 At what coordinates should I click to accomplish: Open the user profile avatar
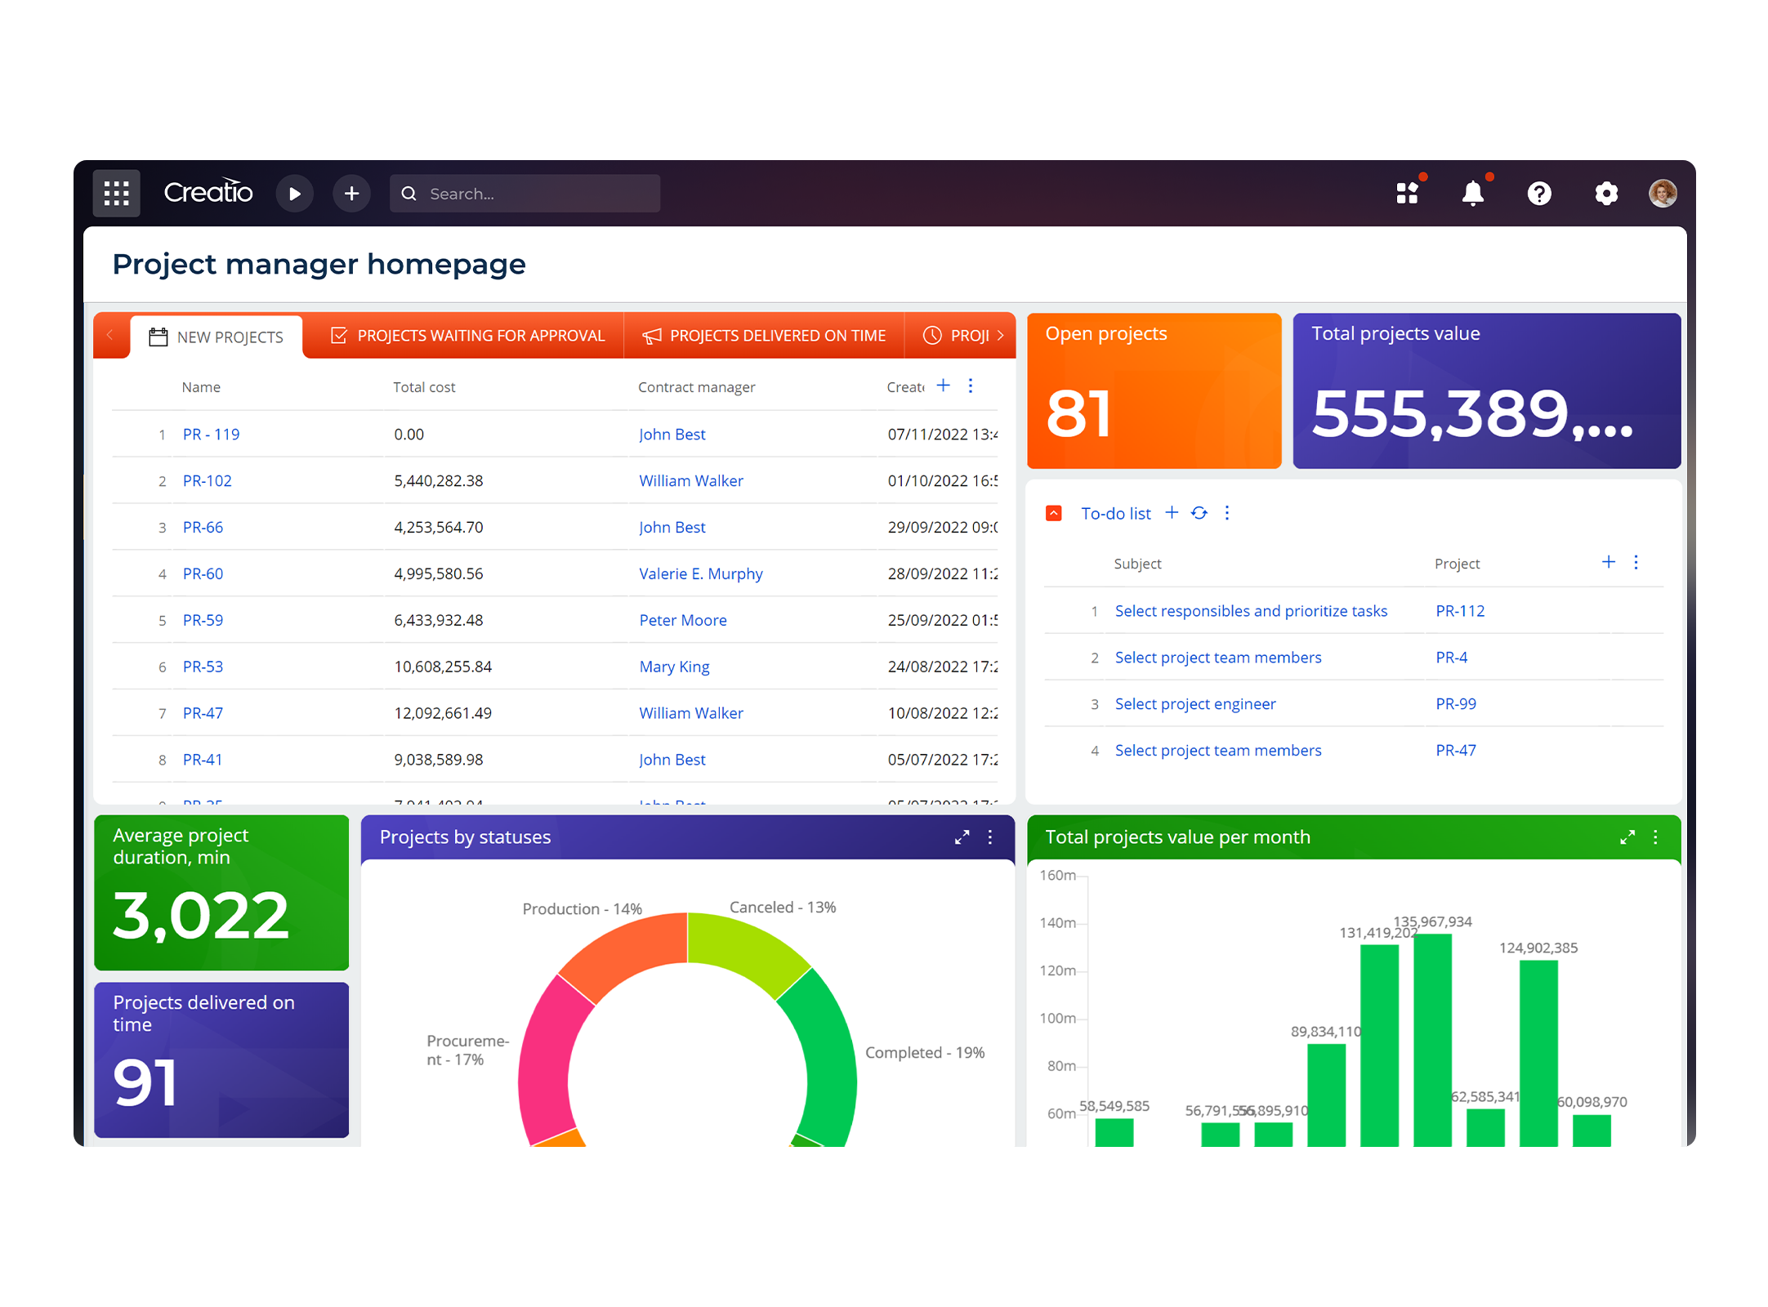tap(1663, 193)
